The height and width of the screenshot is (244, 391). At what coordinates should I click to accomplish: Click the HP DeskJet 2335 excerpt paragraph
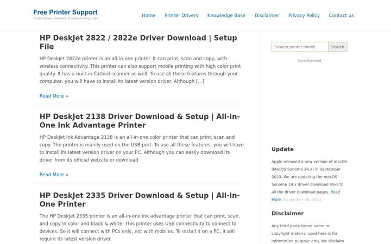point(140,227)
